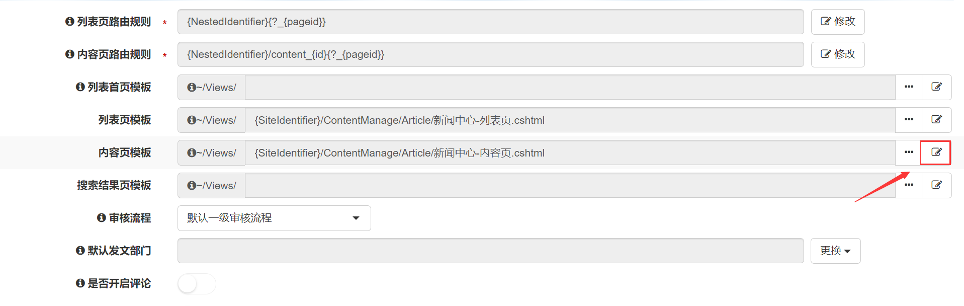This screenshot has height=306, width=964.
Task: Click info icon beside 默认发文部门 label
Action: coord(80,251)
